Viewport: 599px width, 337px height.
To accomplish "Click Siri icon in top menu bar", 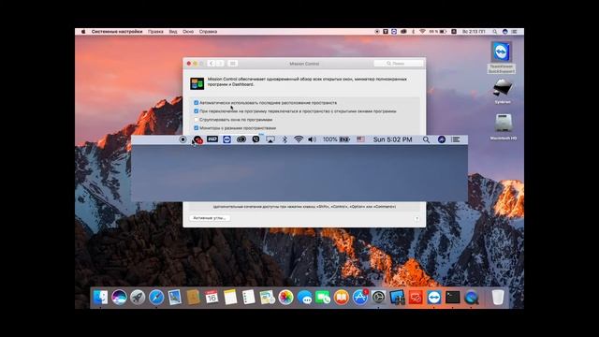I will coord(504,32).
